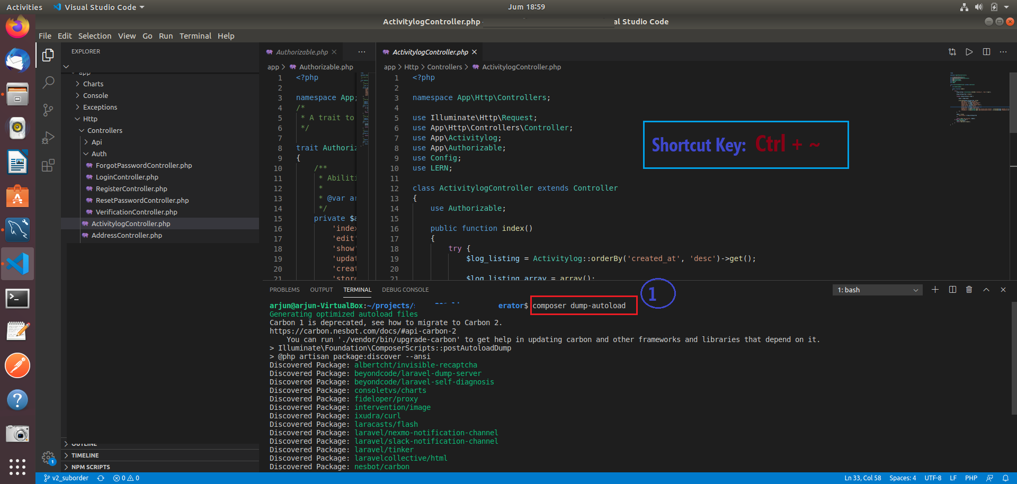
Task: Change indentation via Spaces: 4
Action: (903, 478)
